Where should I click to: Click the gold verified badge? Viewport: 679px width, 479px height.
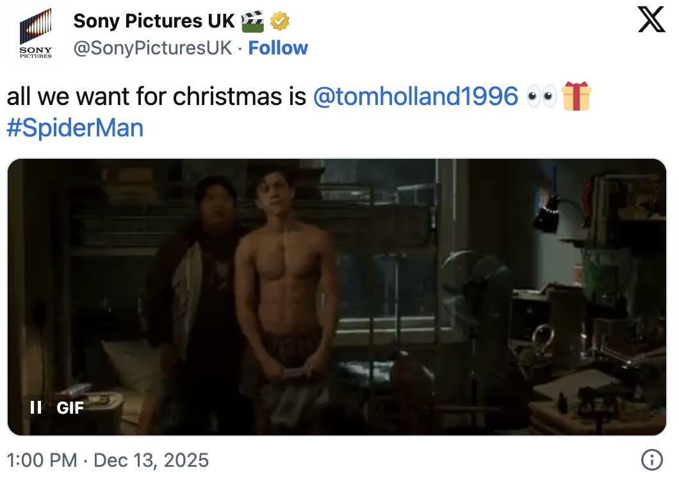click(x=279, y=22)
